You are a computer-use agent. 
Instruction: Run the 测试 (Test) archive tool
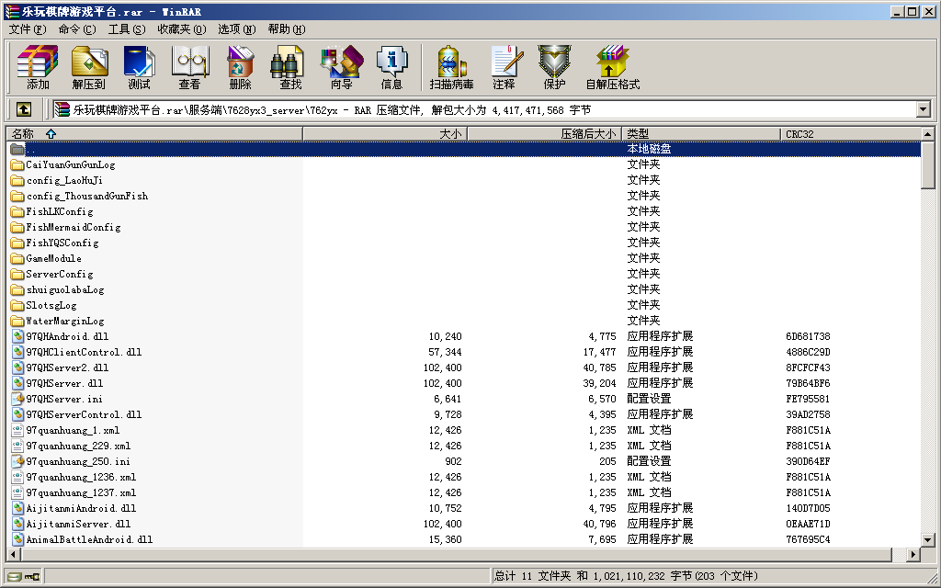(139, 67)
